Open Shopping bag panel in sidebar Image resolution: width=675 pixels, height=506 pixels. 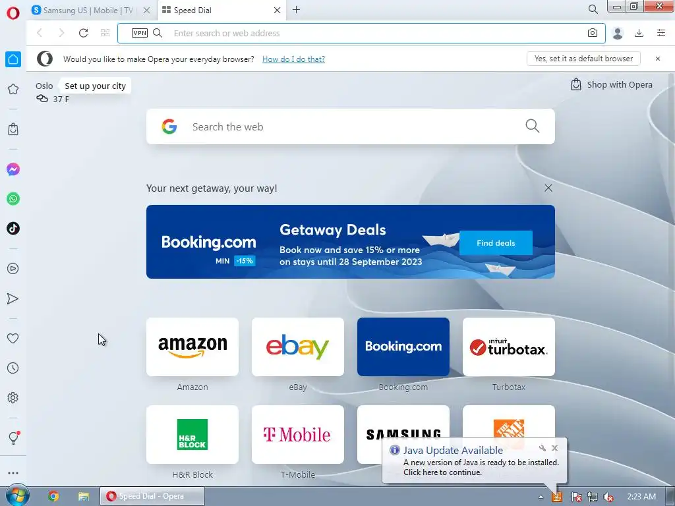(13, 129)
